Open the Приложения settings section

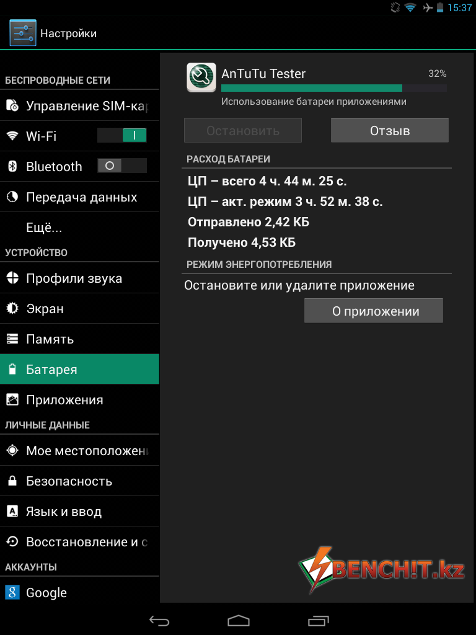point(79,400)
